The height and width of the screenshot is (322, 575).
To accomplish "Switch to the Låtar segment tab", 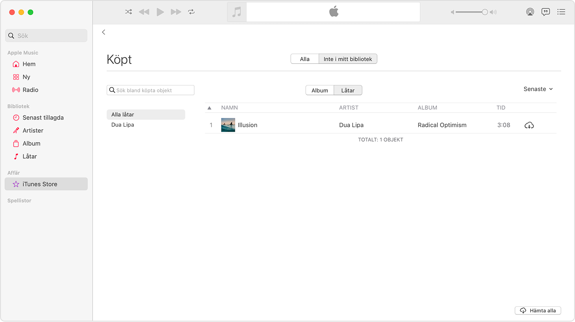I will coord(348,90).
